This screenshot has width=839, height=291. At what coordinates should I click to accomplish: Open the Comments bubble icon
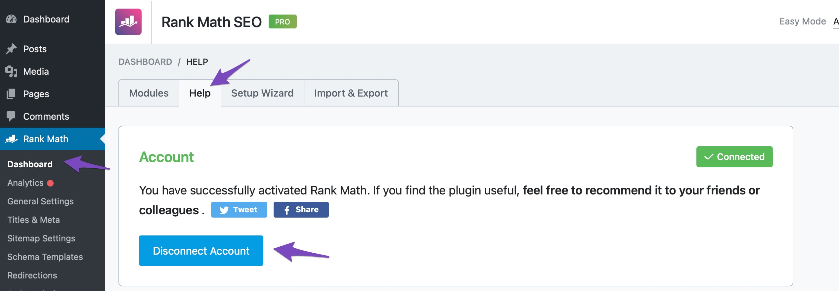pos(11,116)
